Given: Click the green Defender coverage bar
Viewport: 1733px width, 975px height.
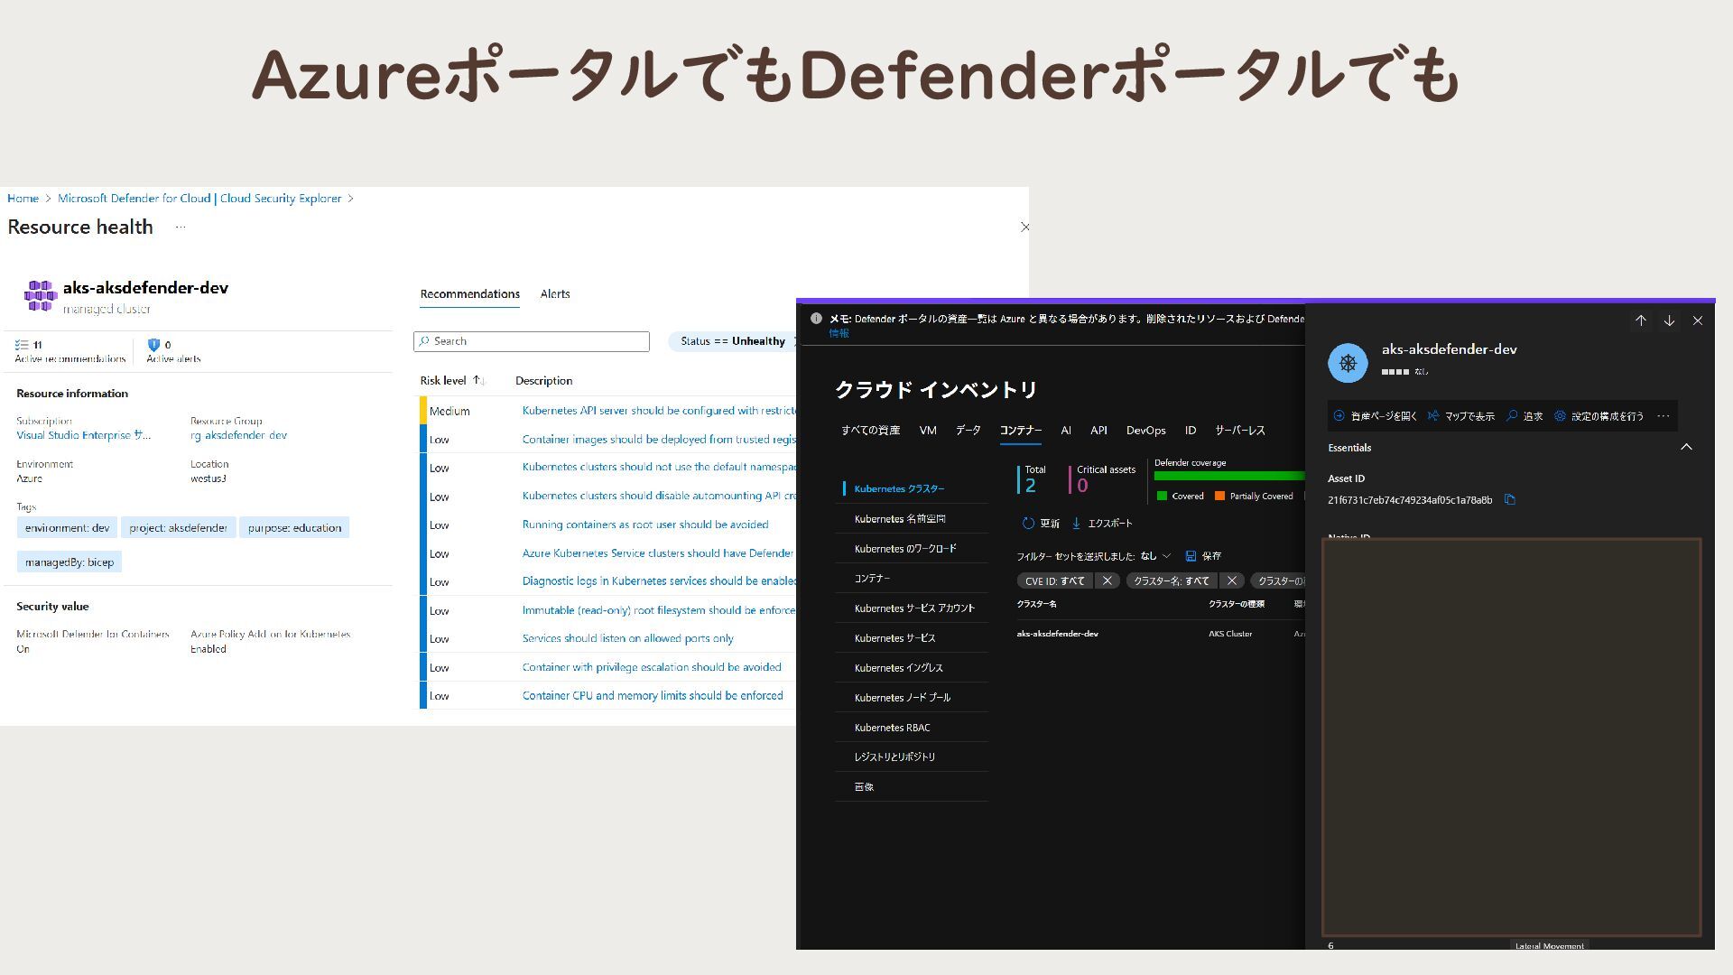Looking at the screenshot, I should point(1228,476).
